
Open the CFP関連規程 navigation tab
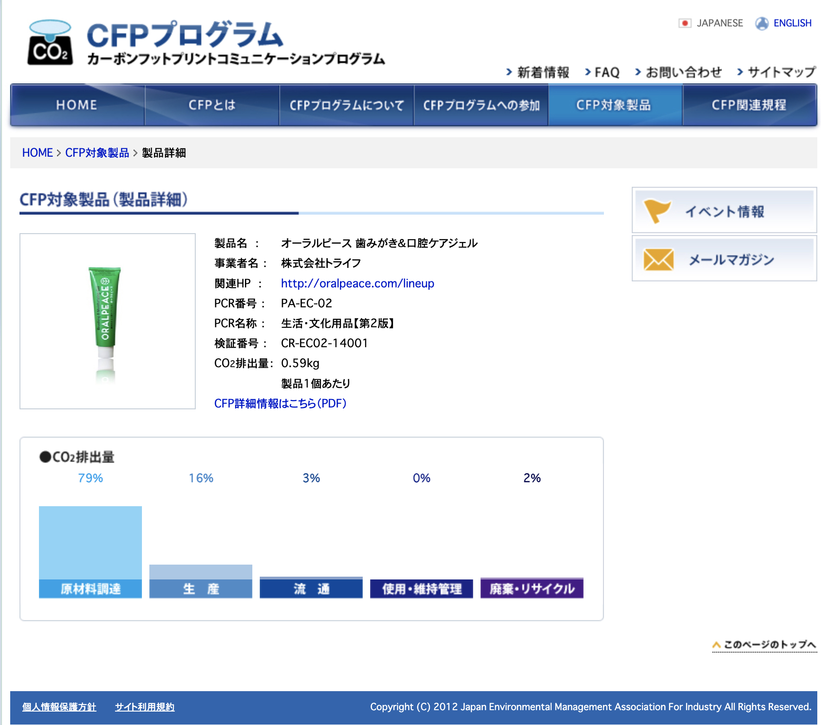(750, 105)
